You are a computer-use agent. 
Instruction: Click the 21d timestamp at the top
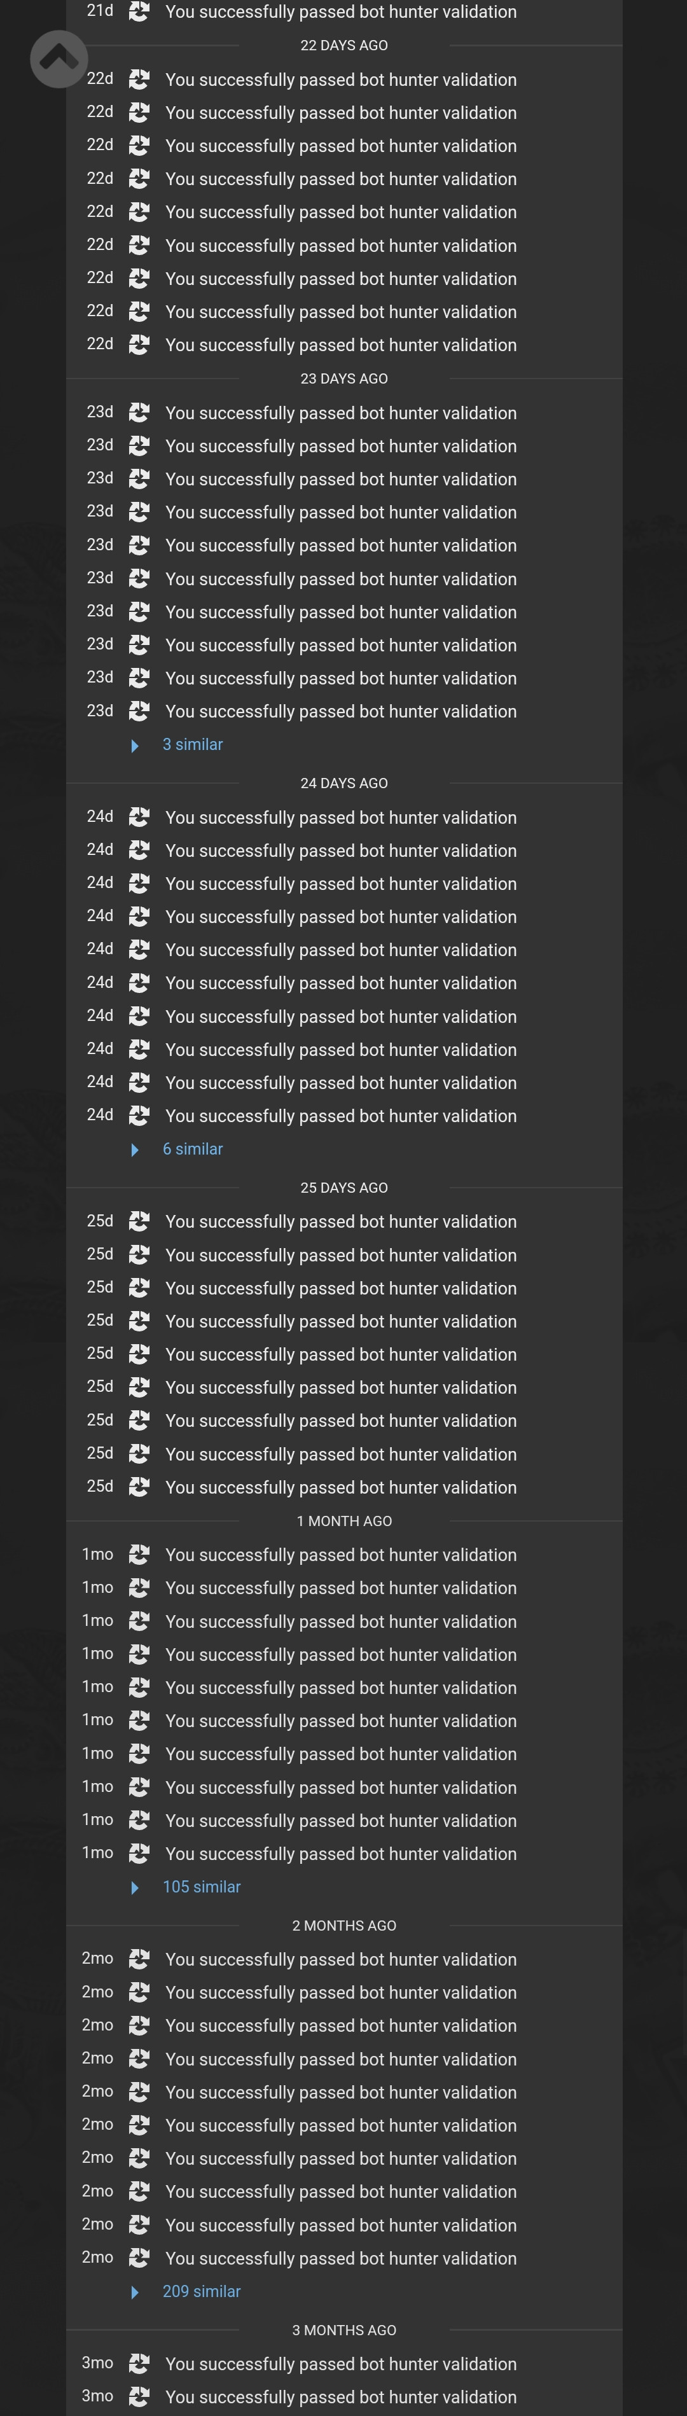pyautogui.click(x=101, y=11)
